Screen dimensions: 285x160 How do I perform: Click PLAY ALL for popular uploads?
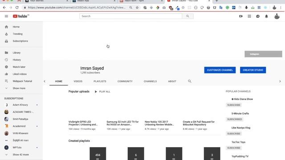[x=102, y=92]
